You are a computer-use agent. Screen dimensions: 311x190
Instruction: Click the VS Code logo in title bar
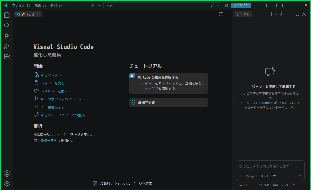point(5,5)
